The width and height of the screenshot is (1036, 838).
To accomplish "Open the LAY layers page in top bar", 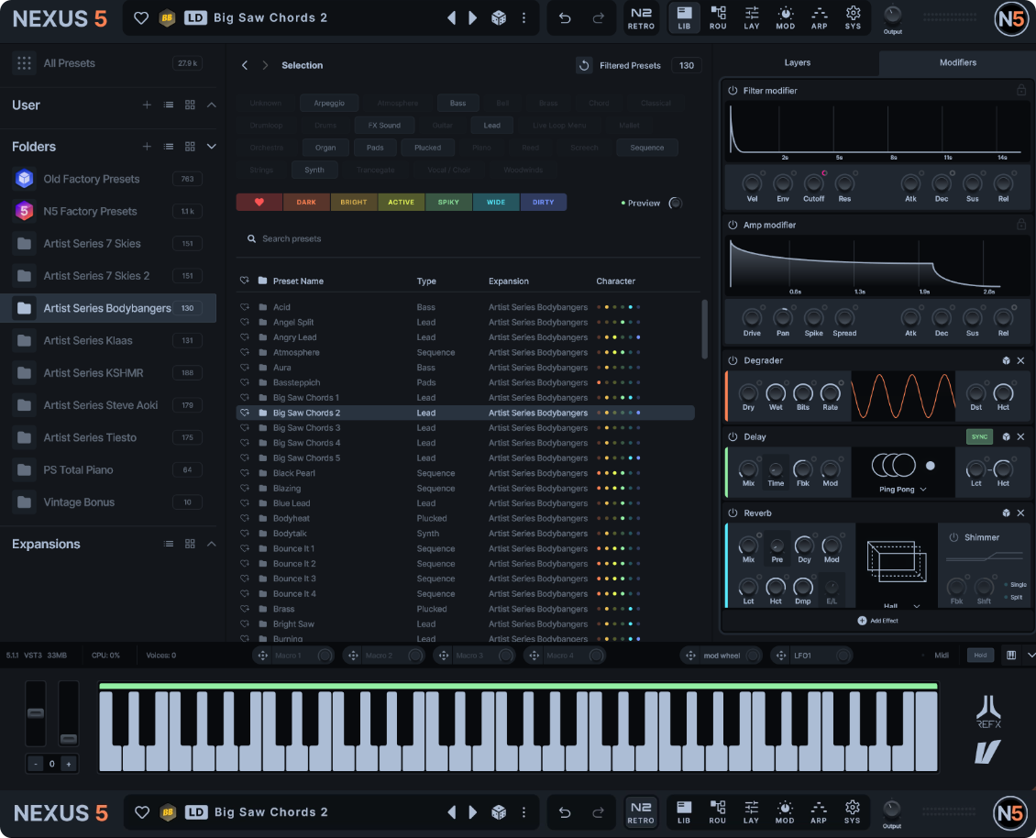I will pos(751,17).
